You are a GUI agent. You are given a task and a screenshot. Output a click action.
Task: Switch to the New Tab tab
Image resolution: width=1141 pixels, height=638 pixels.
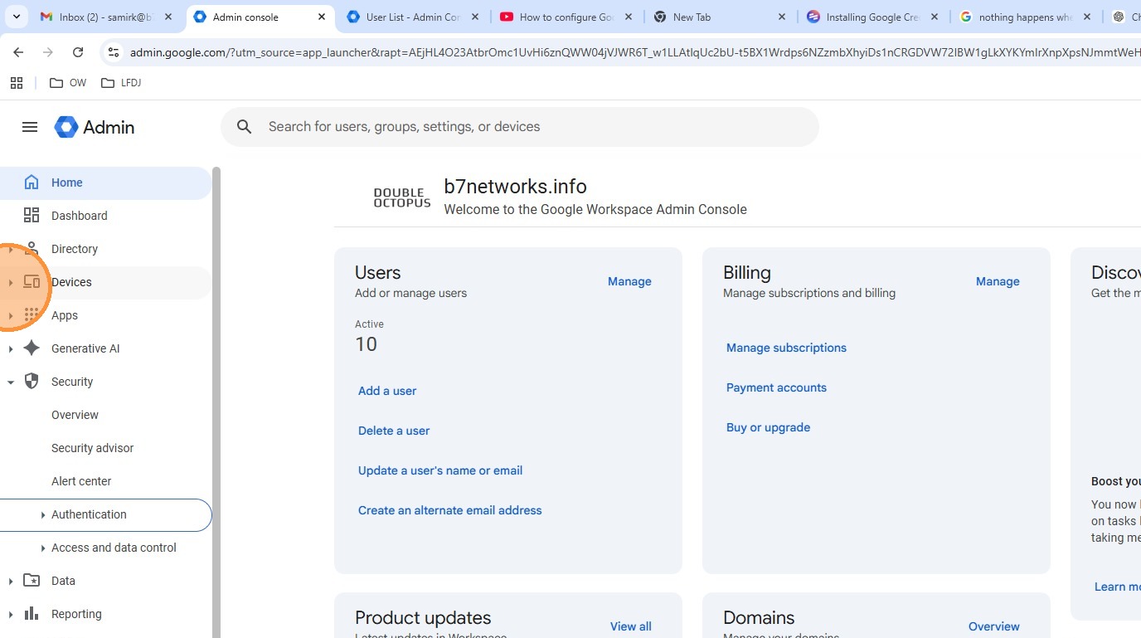[720, 17]
